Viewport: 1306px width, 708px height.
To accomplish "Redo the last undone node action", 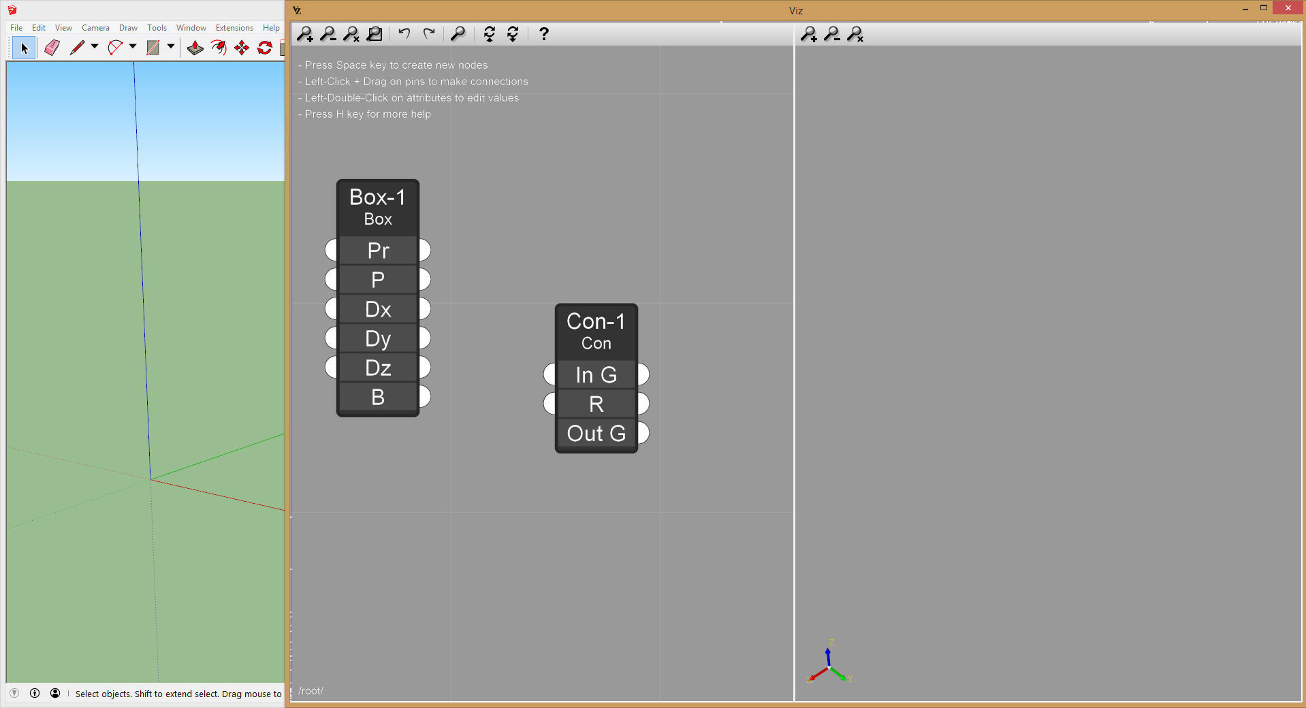I will point(429,34).
